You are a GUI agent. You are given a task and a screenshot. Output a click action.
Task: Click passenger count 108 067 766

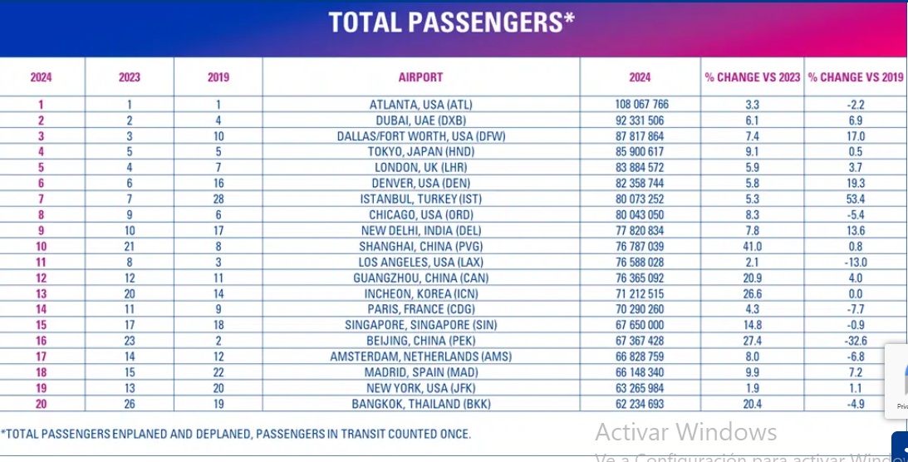click(x=641, y=105)
